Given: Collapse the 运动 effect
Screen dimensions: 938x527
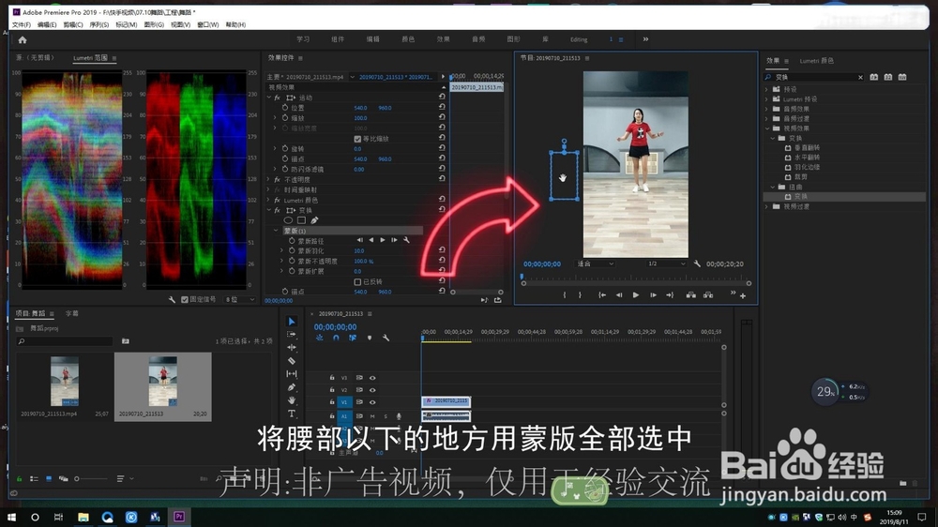Looking at the screenshot, I should pyautogui.click(x=269, y=98).
